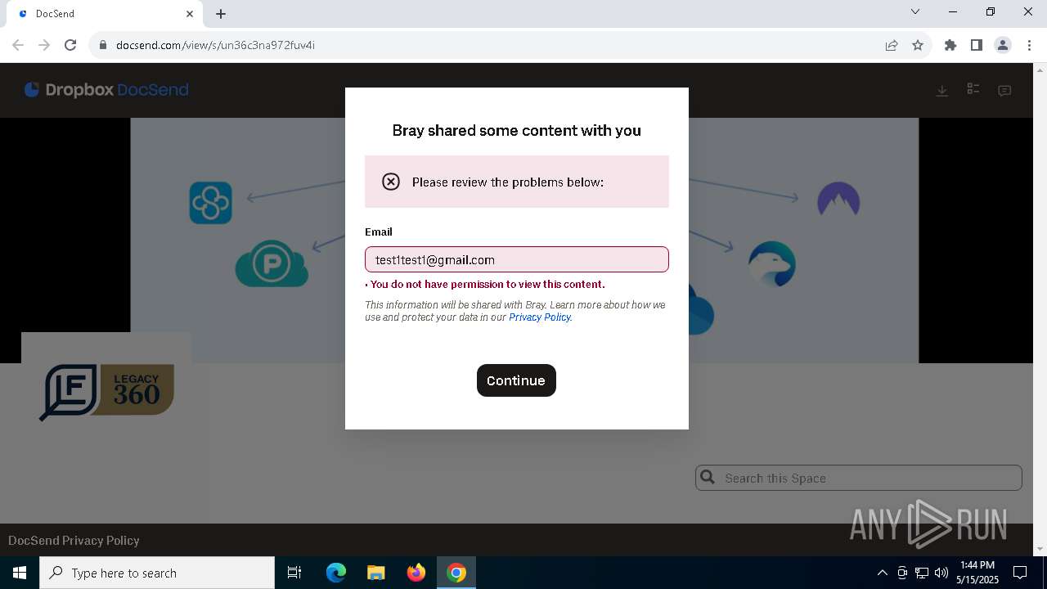Image resolution: width=1047 pixels, height=589 pixels.
Task: Go forward in browser
Action: point(44,45)
